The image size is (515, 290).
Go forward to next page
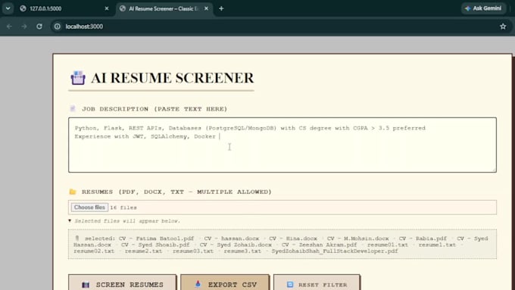[24, 27]
